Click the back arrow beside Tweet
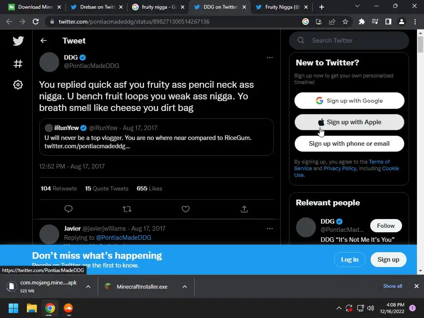The width and height of the screenshot is (424, 318). (x=43, y=41)
